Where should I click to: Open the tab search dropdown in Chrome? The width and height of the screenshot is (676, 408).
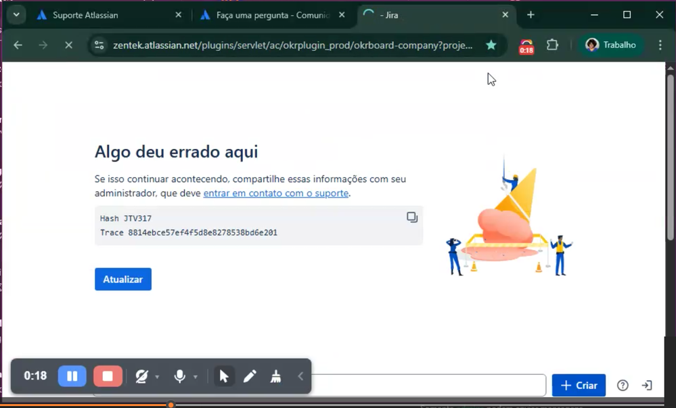pos(16,15)
